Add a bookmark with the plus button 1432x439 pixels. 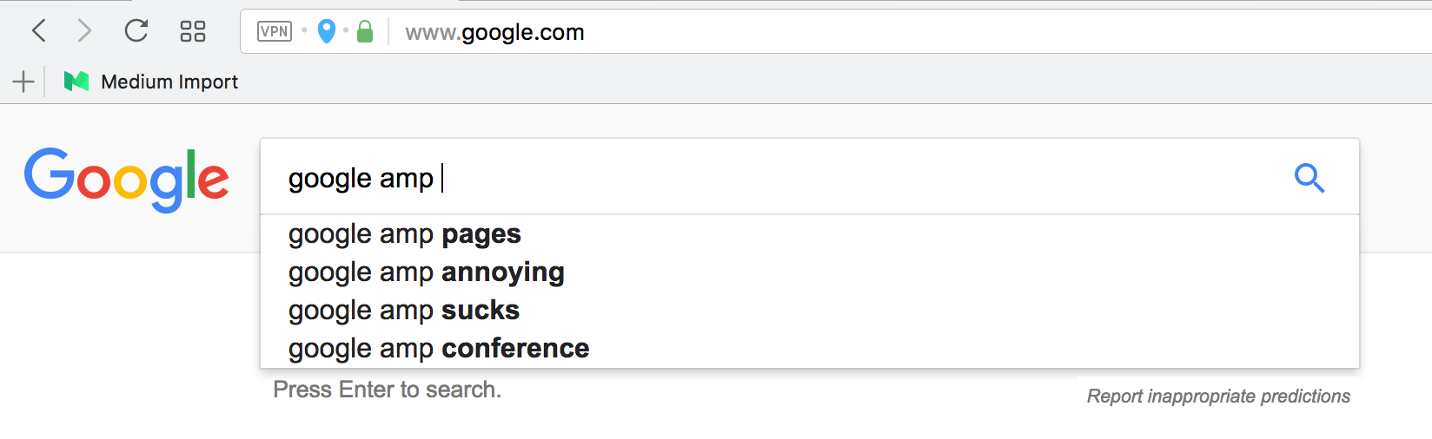point(23,82)
